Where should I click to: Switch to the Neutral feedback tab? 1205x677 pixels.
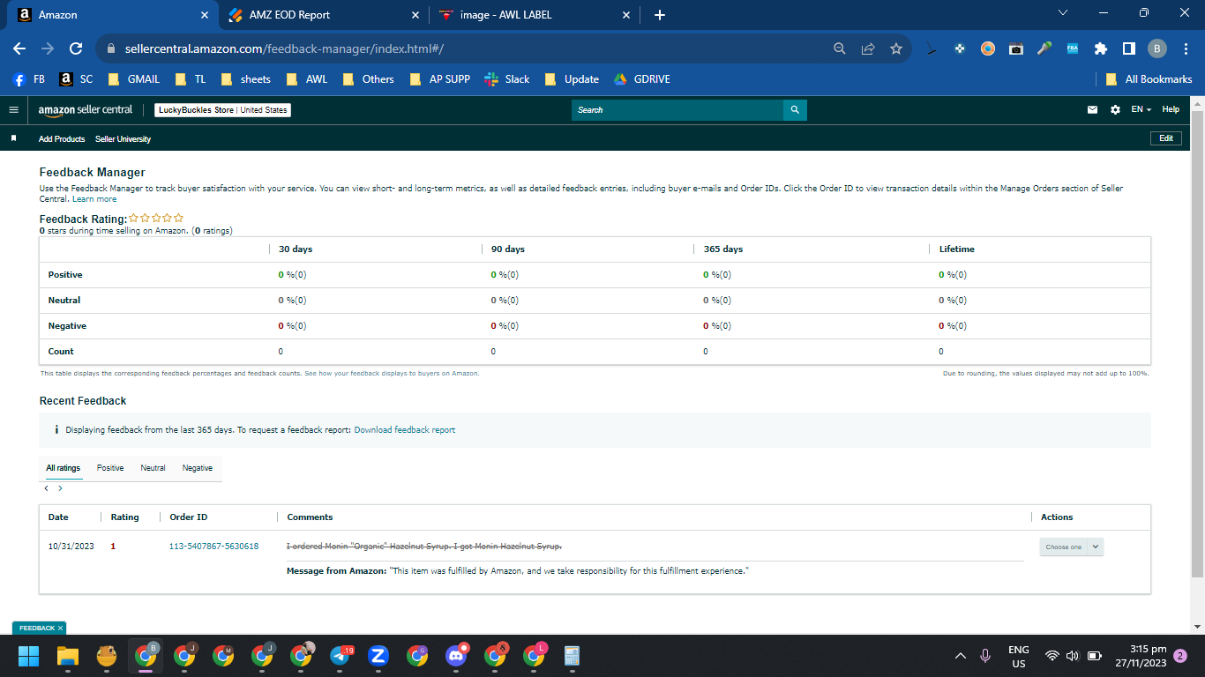click(x=153, y=468)
